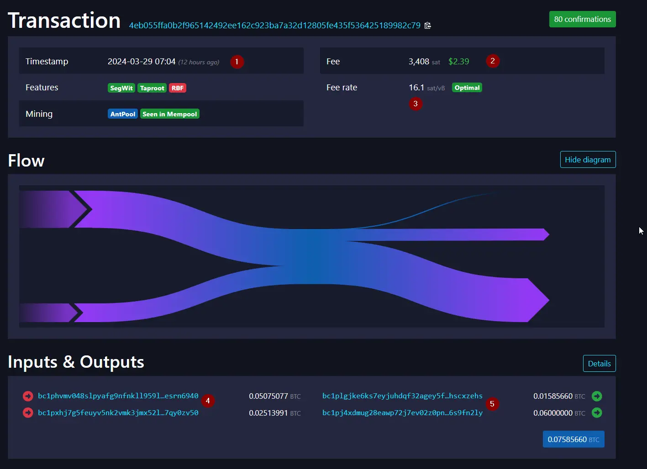Click the 80 confirmations badge

tap(582, 19)
